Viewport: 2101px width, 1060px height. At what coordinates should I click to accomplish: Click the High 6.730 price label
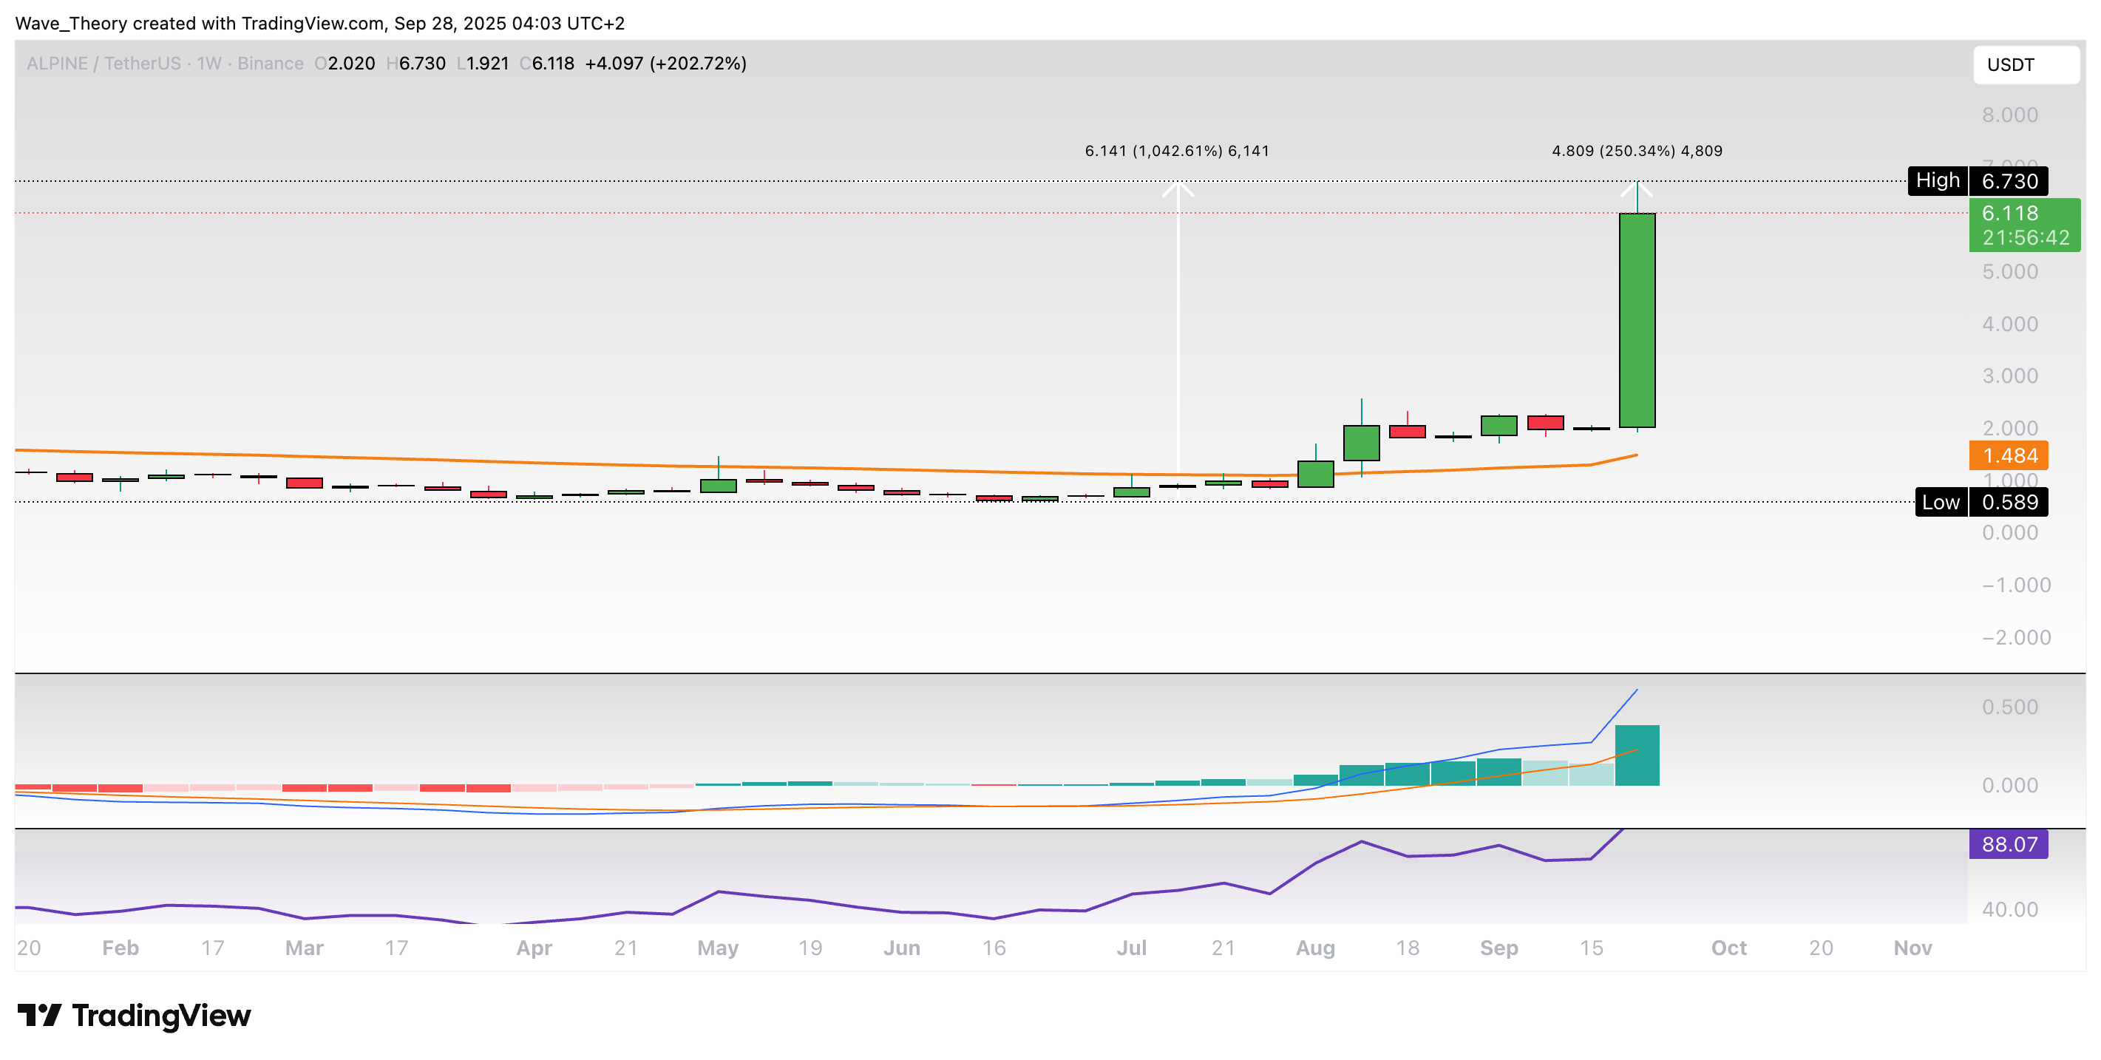point(1978,181)
